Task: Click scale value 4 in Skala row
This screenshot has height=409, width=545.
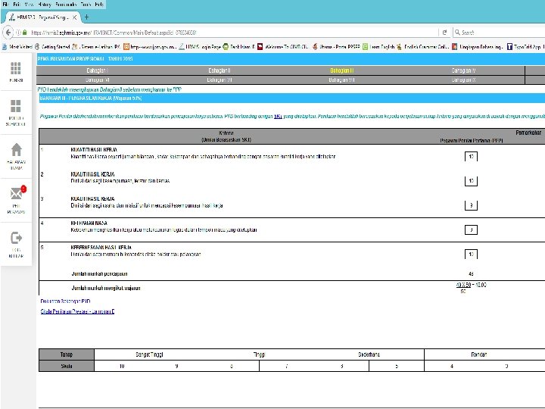Action: click(451, 367)
